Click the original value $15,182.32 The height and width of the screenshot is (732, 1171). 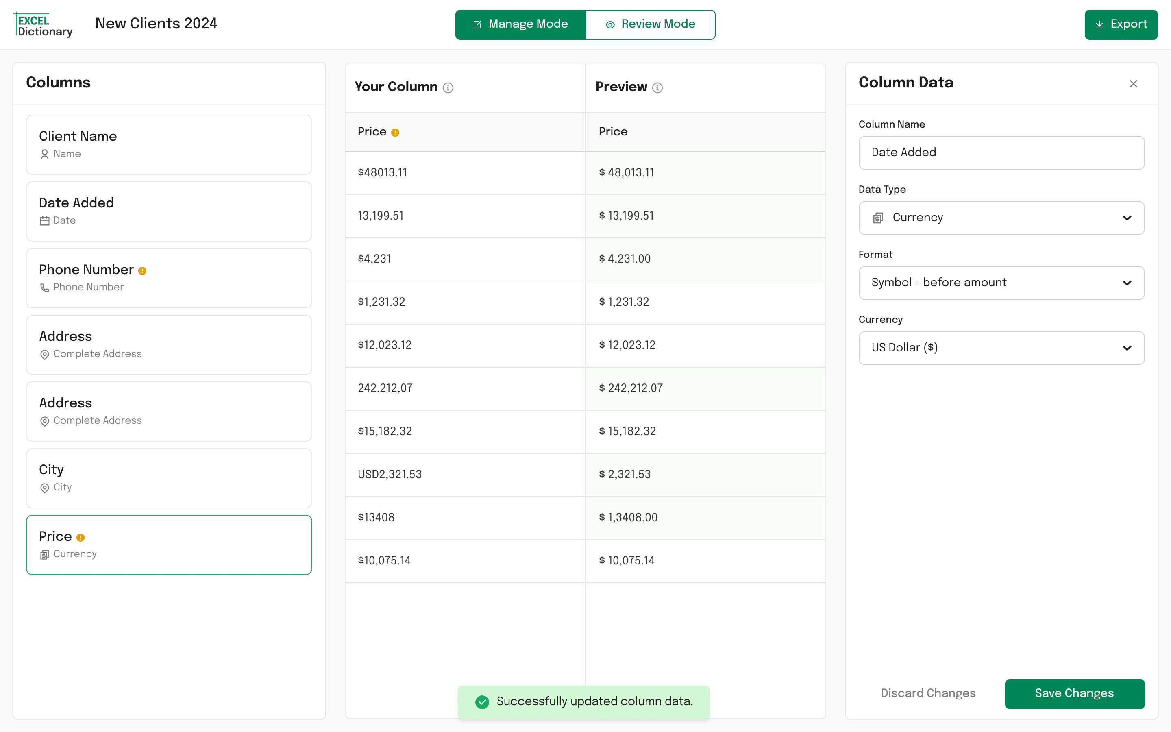click(x=385, y=431)
